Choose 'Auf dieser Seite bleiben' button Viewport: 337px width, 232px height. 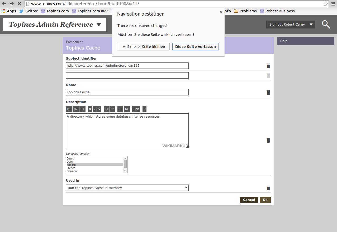144,47
